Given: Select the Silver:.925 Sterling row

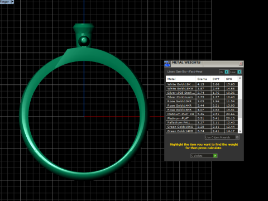Looking at the screenshot, I should click(202, 93).
